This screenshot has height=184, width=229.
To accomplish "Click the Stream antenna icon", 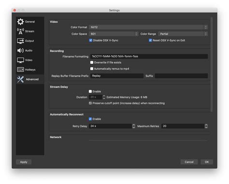I will (20, 31).
